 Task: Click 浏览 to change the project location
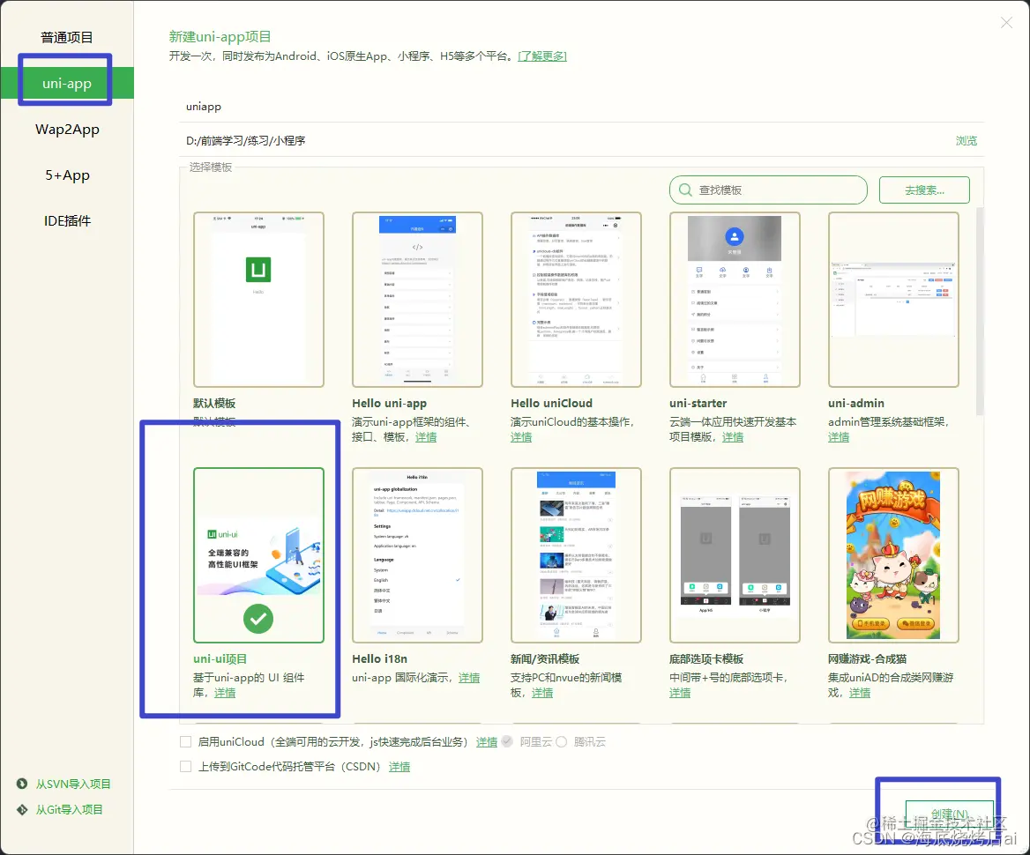click(x=967, y=139)
